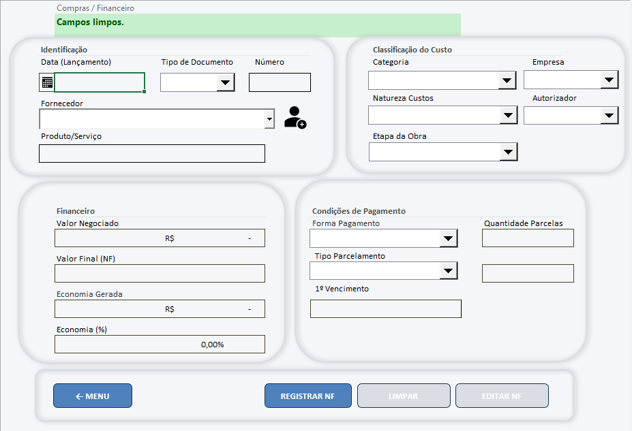Click the Economia Gerada field

click(x=160, y=308)
